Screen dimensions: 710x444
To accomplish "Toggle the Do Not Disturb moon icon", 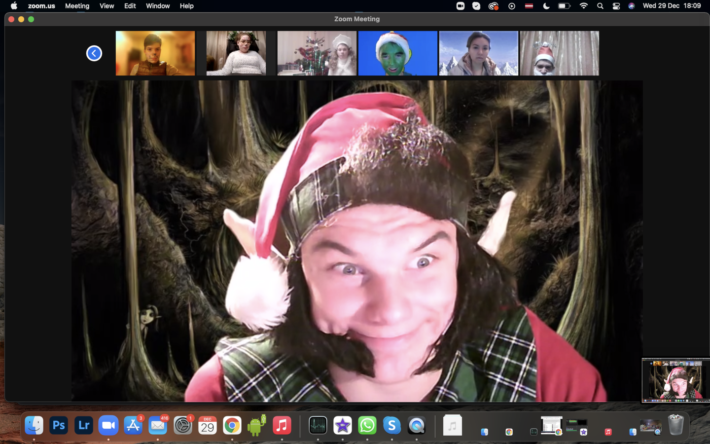I will [546, 6].
